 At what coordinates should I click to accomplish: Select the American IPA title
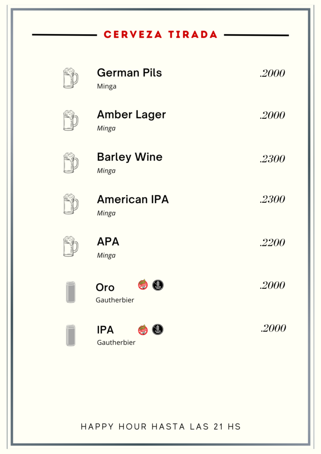pyautogui.click(x=133, y=199)
